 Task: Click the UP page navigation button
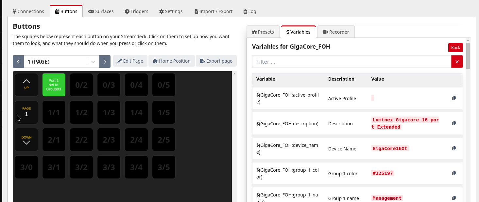click(x=26, y=85)
